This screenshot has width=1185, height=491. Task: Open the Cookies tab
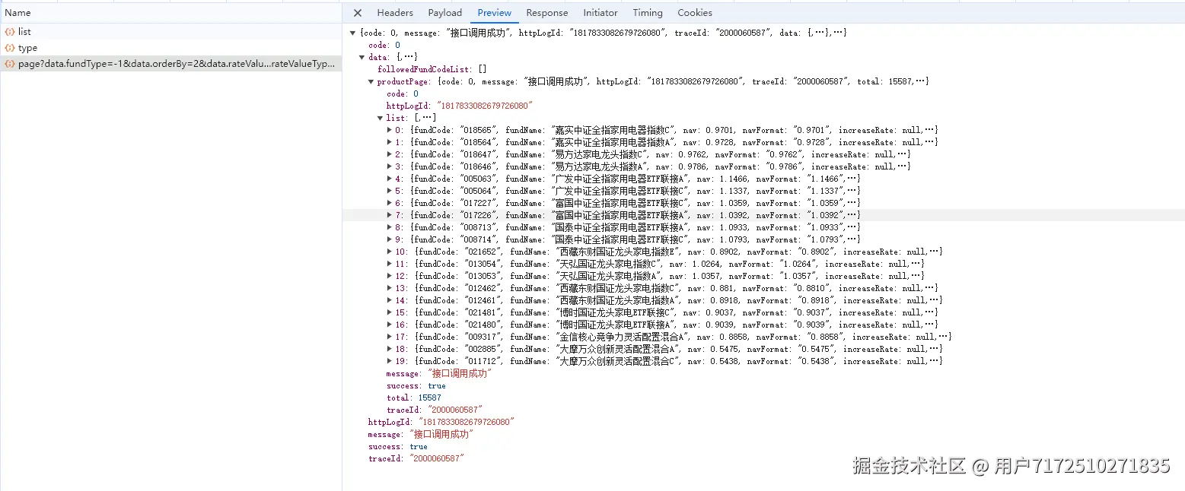pos(695,13)
